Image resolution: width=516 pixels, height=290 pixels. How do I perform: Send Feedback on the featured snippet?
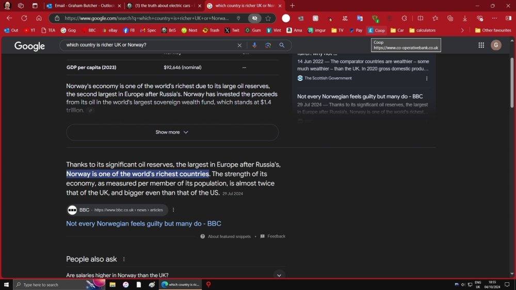point(273,236)
